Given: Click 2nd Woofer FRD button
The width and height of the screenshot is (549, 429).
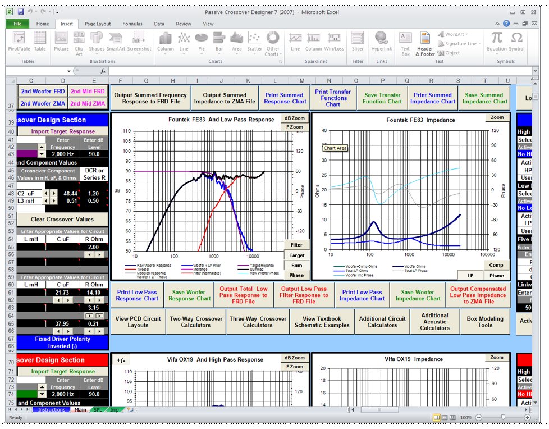Looking at the screenshot, I should click(43, 91).
